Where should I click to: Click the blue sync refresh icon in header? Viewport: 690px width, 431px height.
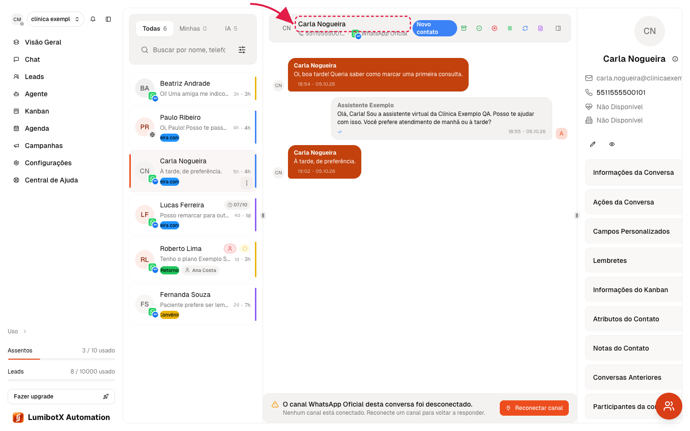[525, 28]
